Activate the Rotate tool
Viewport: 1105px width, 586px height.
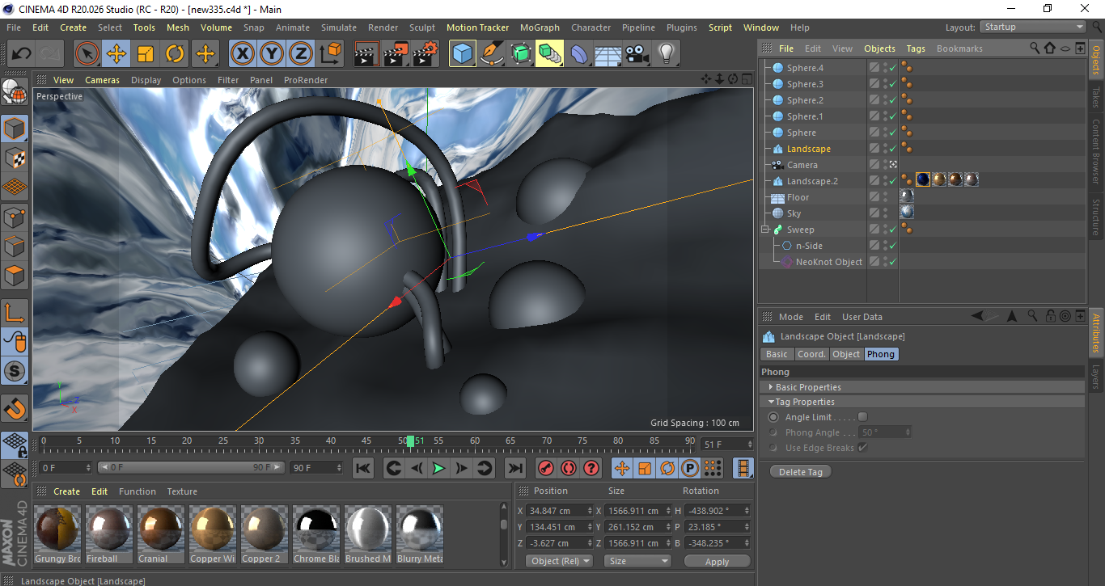coord(175,54)
